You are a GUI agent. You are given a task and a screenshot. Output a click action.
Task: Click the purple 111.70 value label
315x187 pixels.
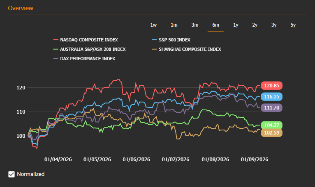pyautogui.click(x=271, y=107)
